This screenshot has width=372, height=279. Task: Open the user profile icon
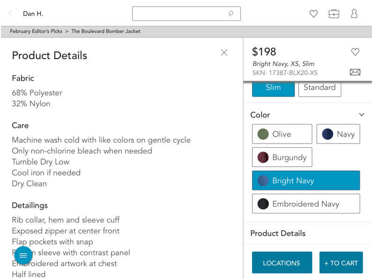[x=354, y=14]
